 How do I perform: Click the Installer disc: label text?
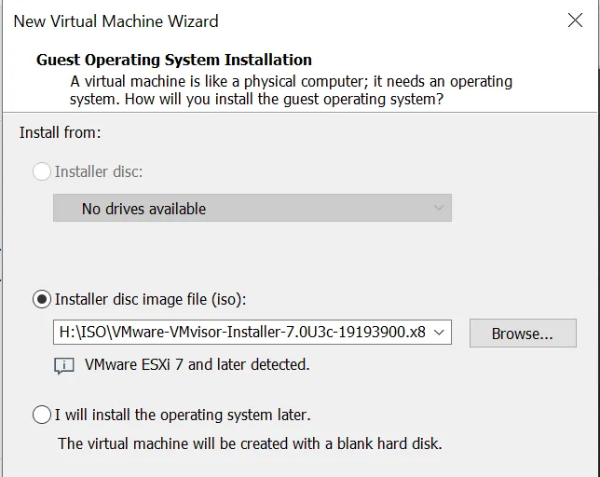coord(99,171)
